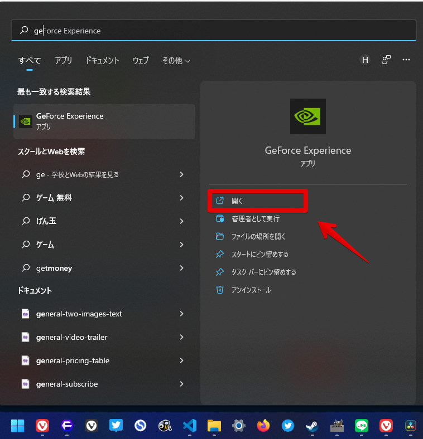
Task: Switch to the ドキュメント tab
Action: [x=102, y=60]
